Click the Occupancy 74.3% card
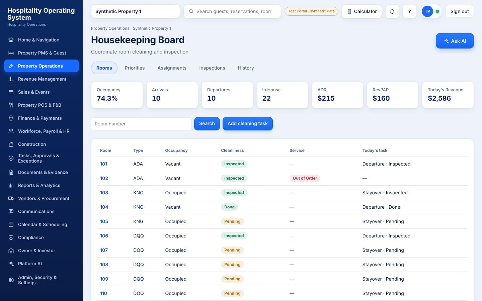This screenshot has height=301, width=482. point(117,95)
